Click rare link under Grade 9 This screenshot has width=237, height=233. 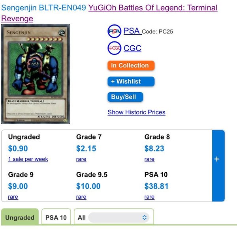[x=13, y=197]
